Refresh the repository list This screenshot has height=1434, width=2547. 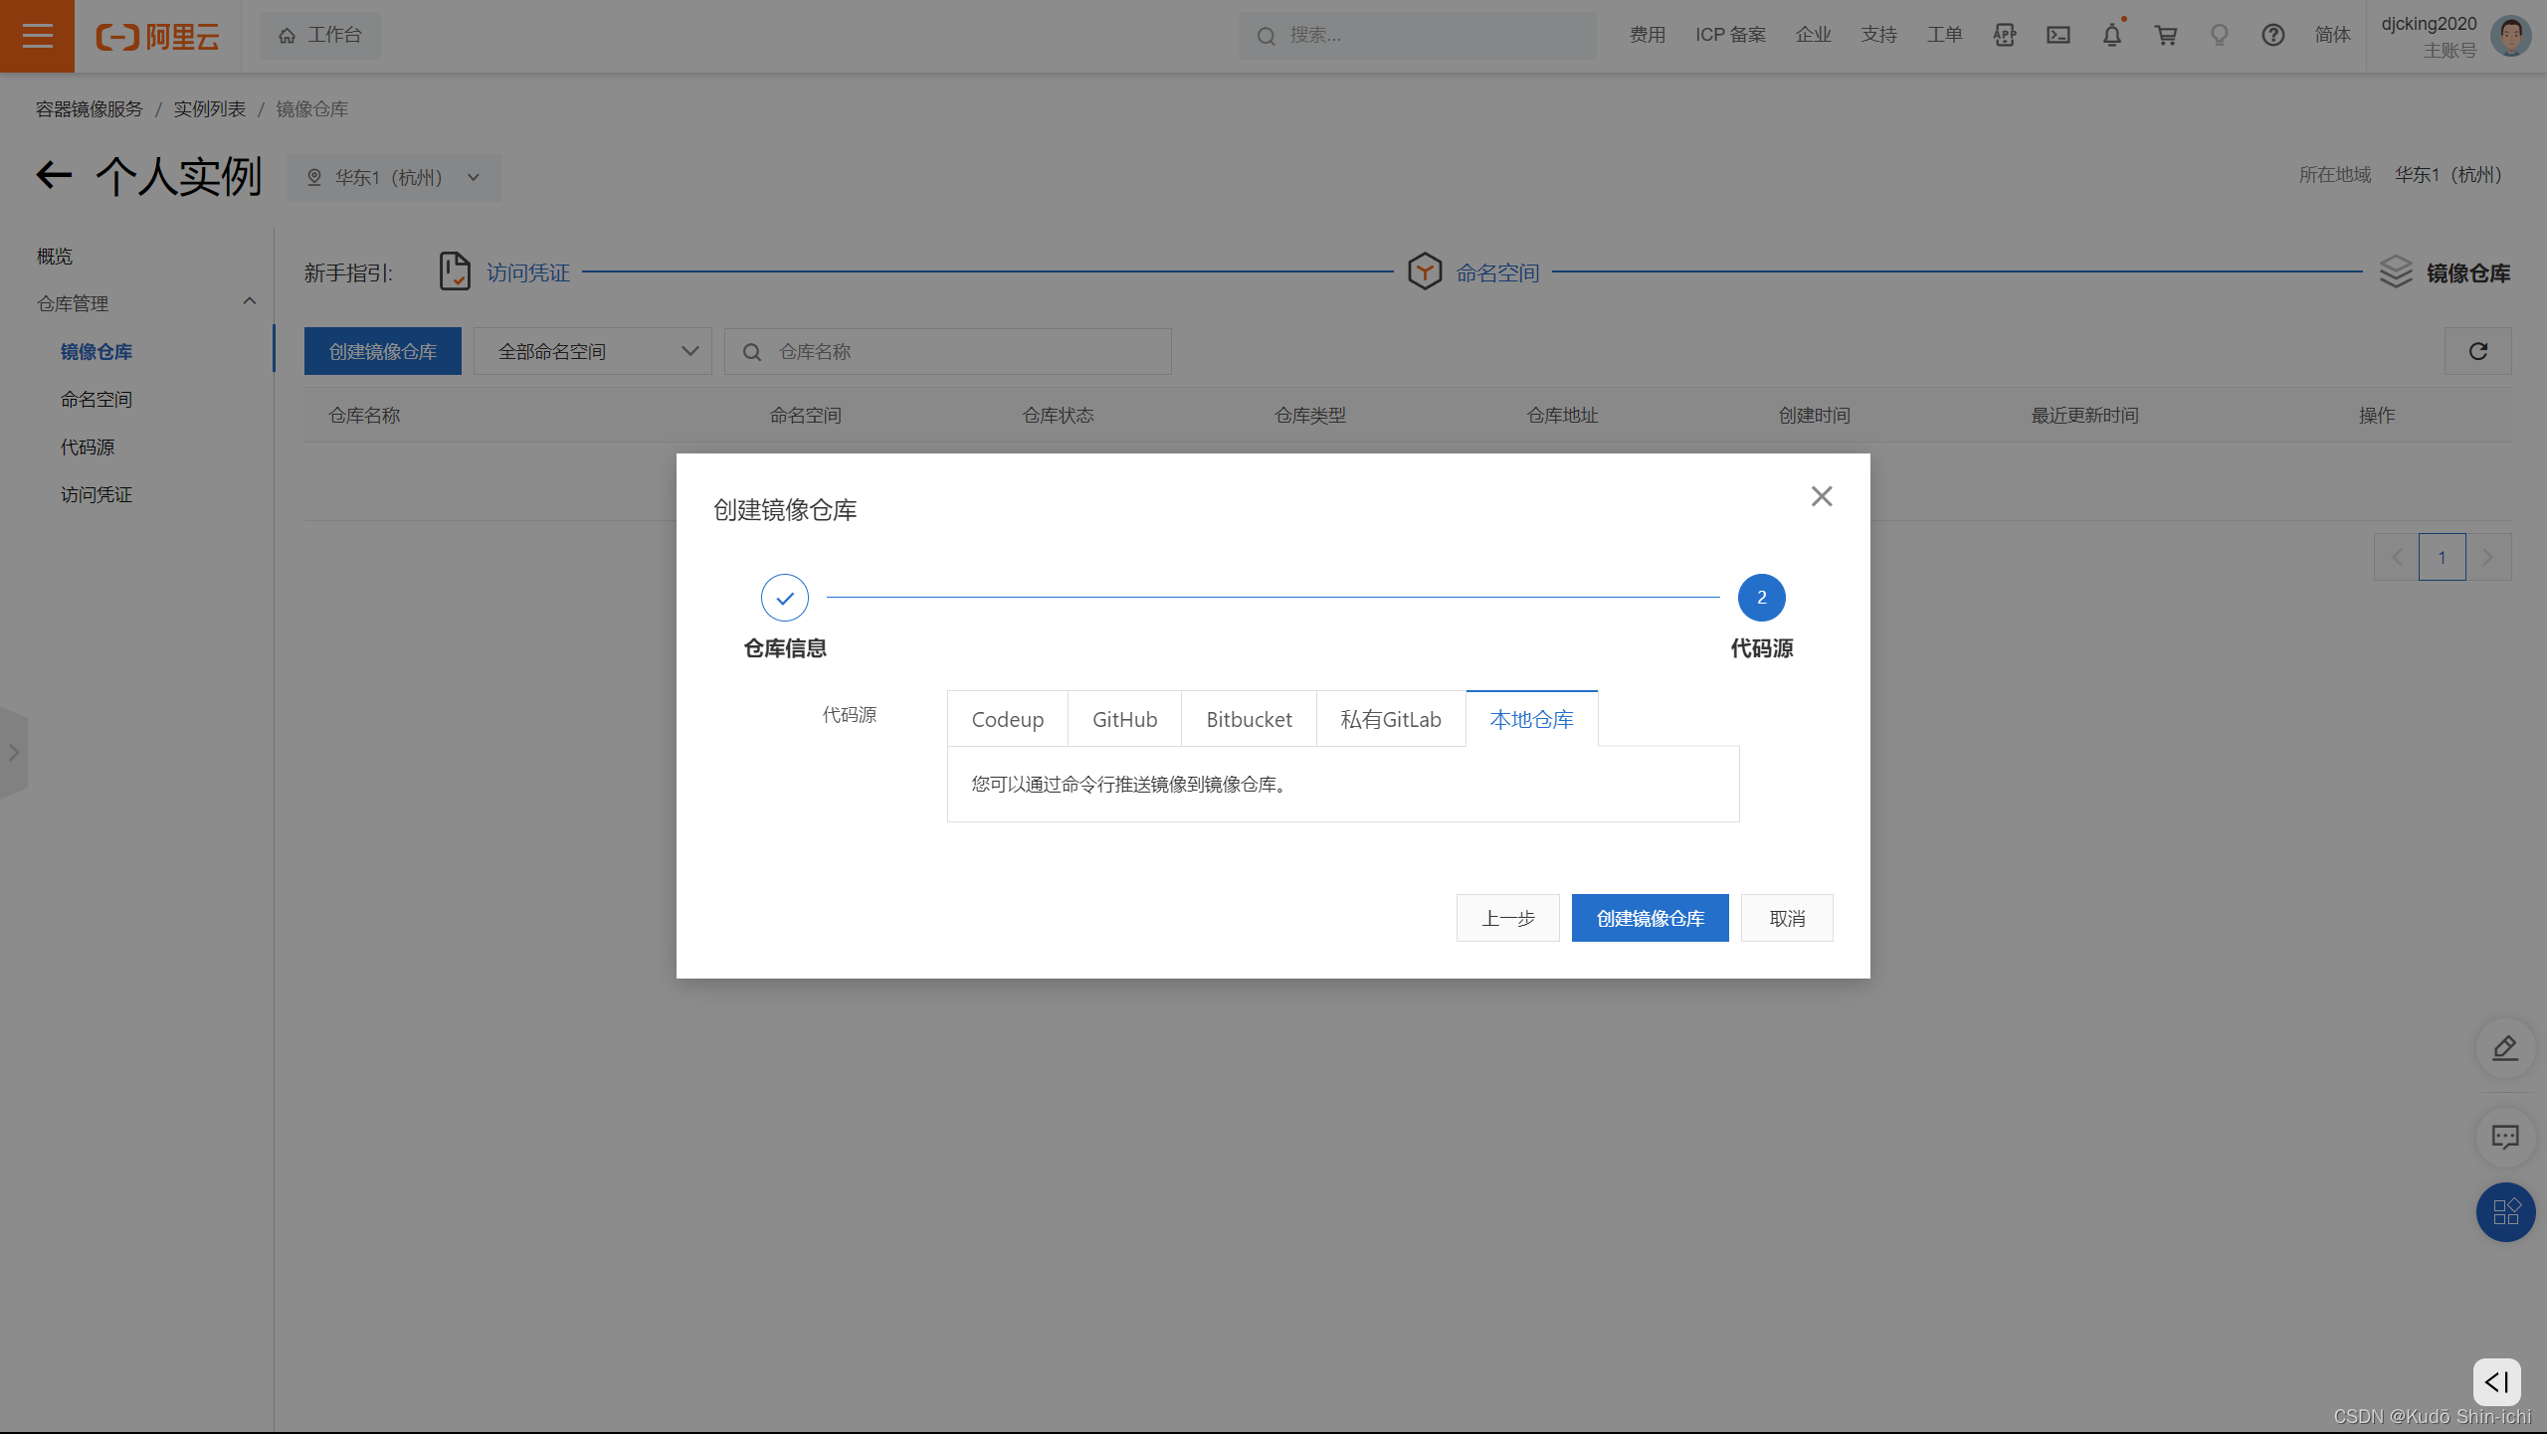tap(2477, 351)
